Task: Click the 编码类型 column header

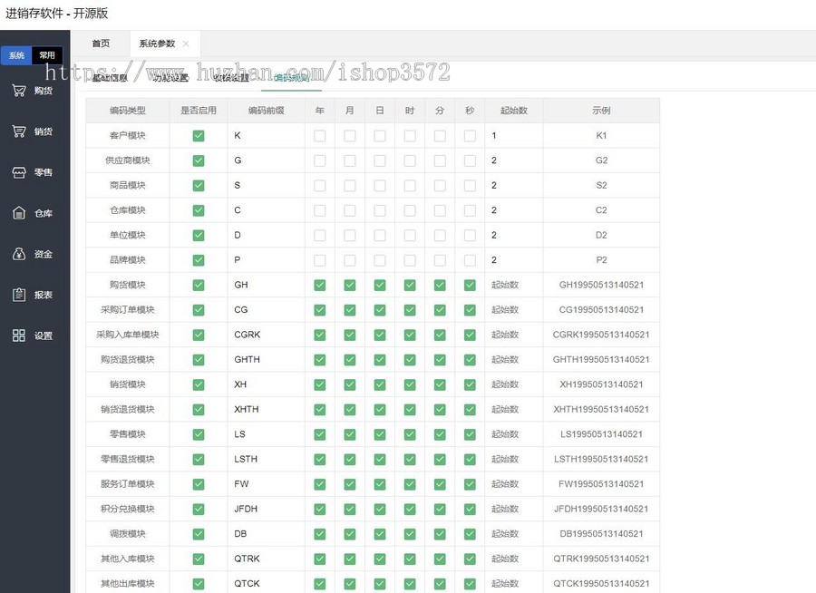Action: (128, 111)
